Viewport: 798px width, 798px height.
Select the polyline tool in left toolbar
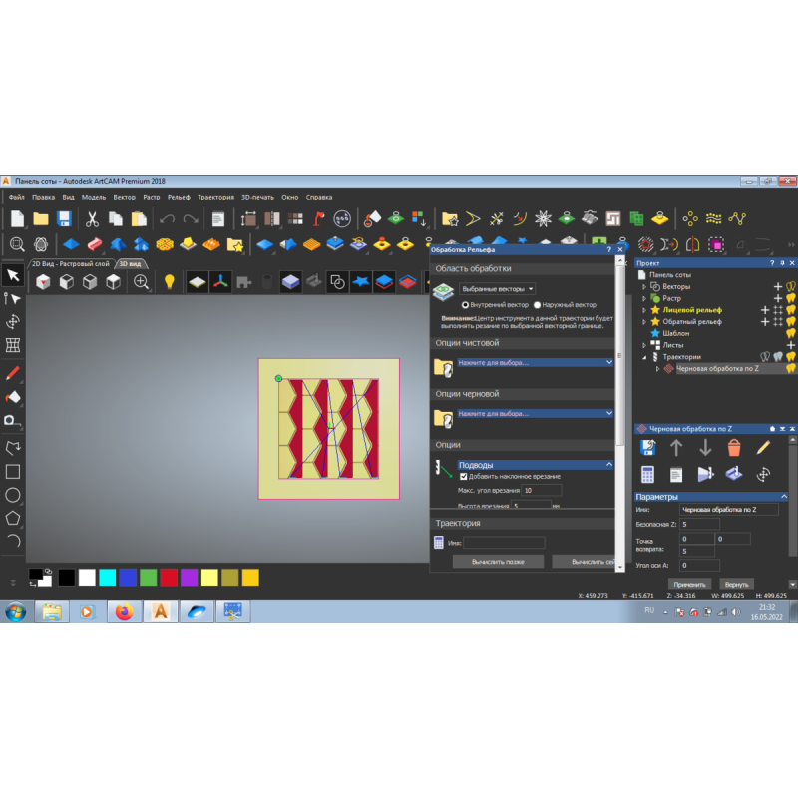pyautogui.click(x=13, y=447)
